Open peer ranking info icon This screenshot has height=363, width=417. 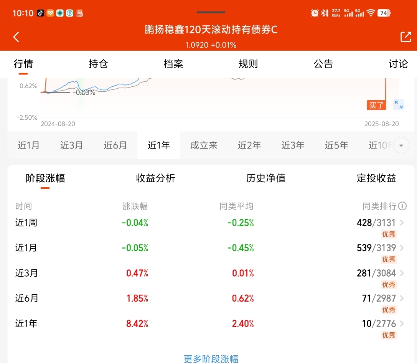click(x=402, y=206)
